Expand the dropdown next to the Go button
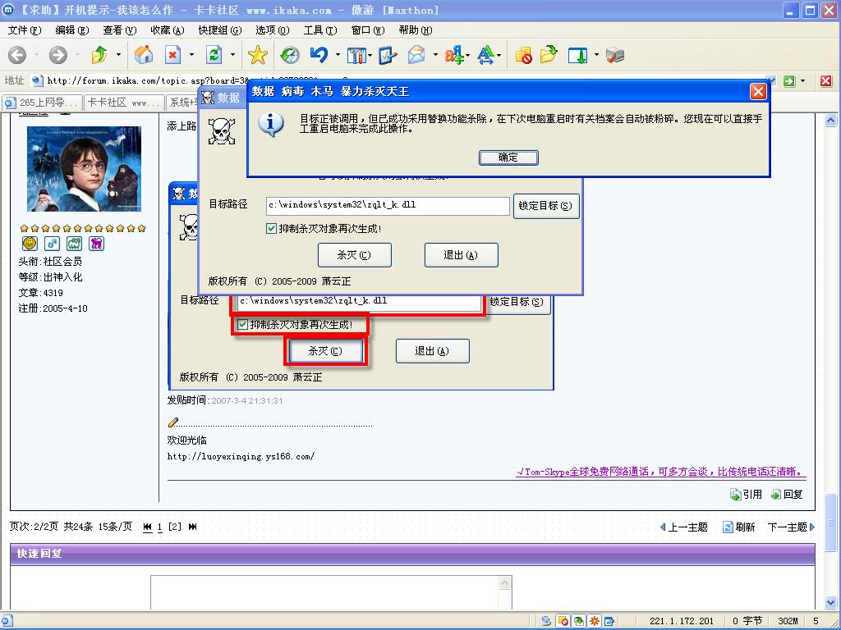841x630 pixels. tap(803, 81)
